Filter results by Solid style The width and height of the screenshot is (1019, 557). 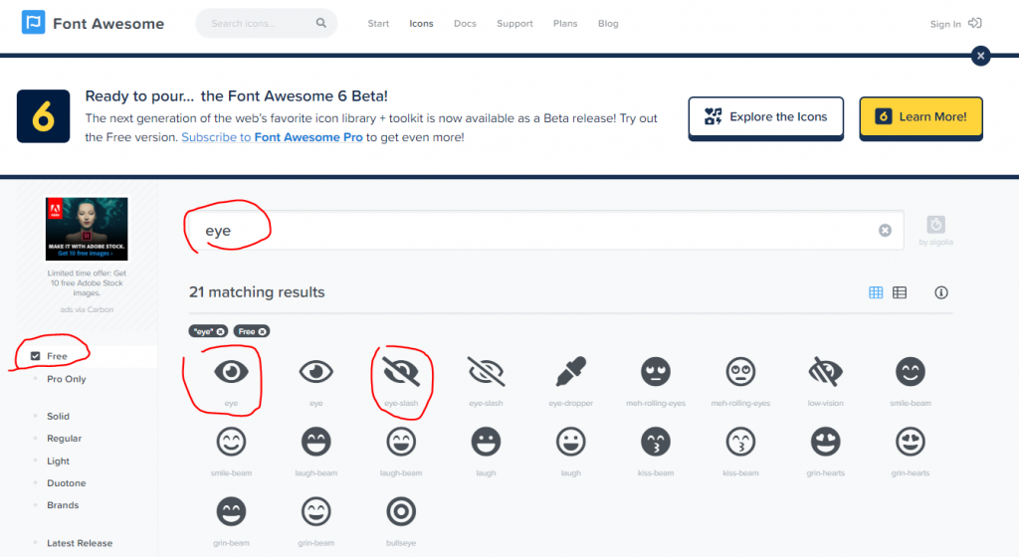(58, 416)
